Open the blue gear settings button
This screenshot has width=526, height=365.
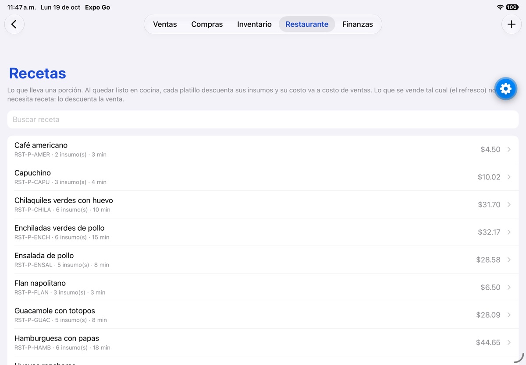coord(505,89)
